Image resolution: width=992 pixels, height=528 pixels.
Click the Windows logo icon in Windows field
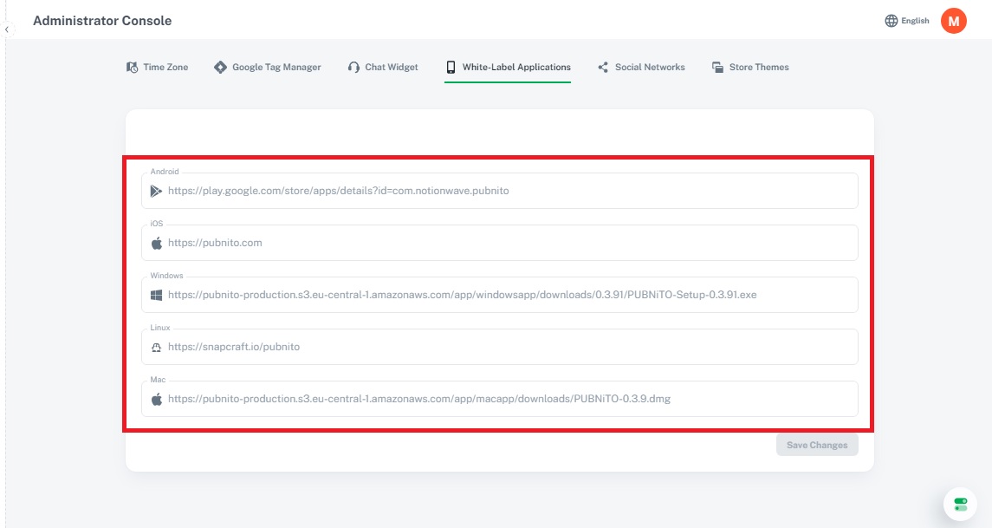(x=157, y=295)
